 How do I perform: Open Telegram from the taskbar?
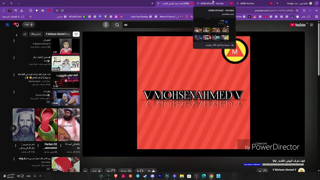point(138,176)
